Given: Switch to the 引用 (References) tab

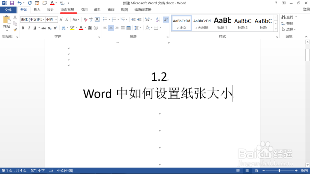Looking at the screenshot, I should (84, 10).
